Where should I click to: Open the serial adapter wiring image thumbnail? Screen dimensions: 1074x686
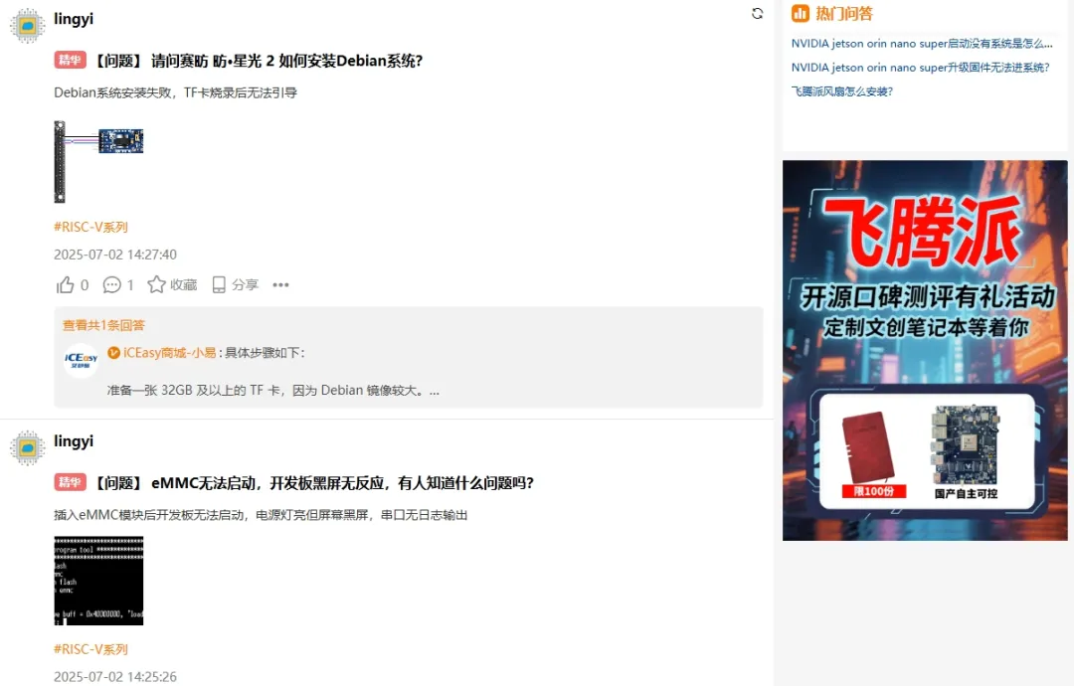click(98, 162)
